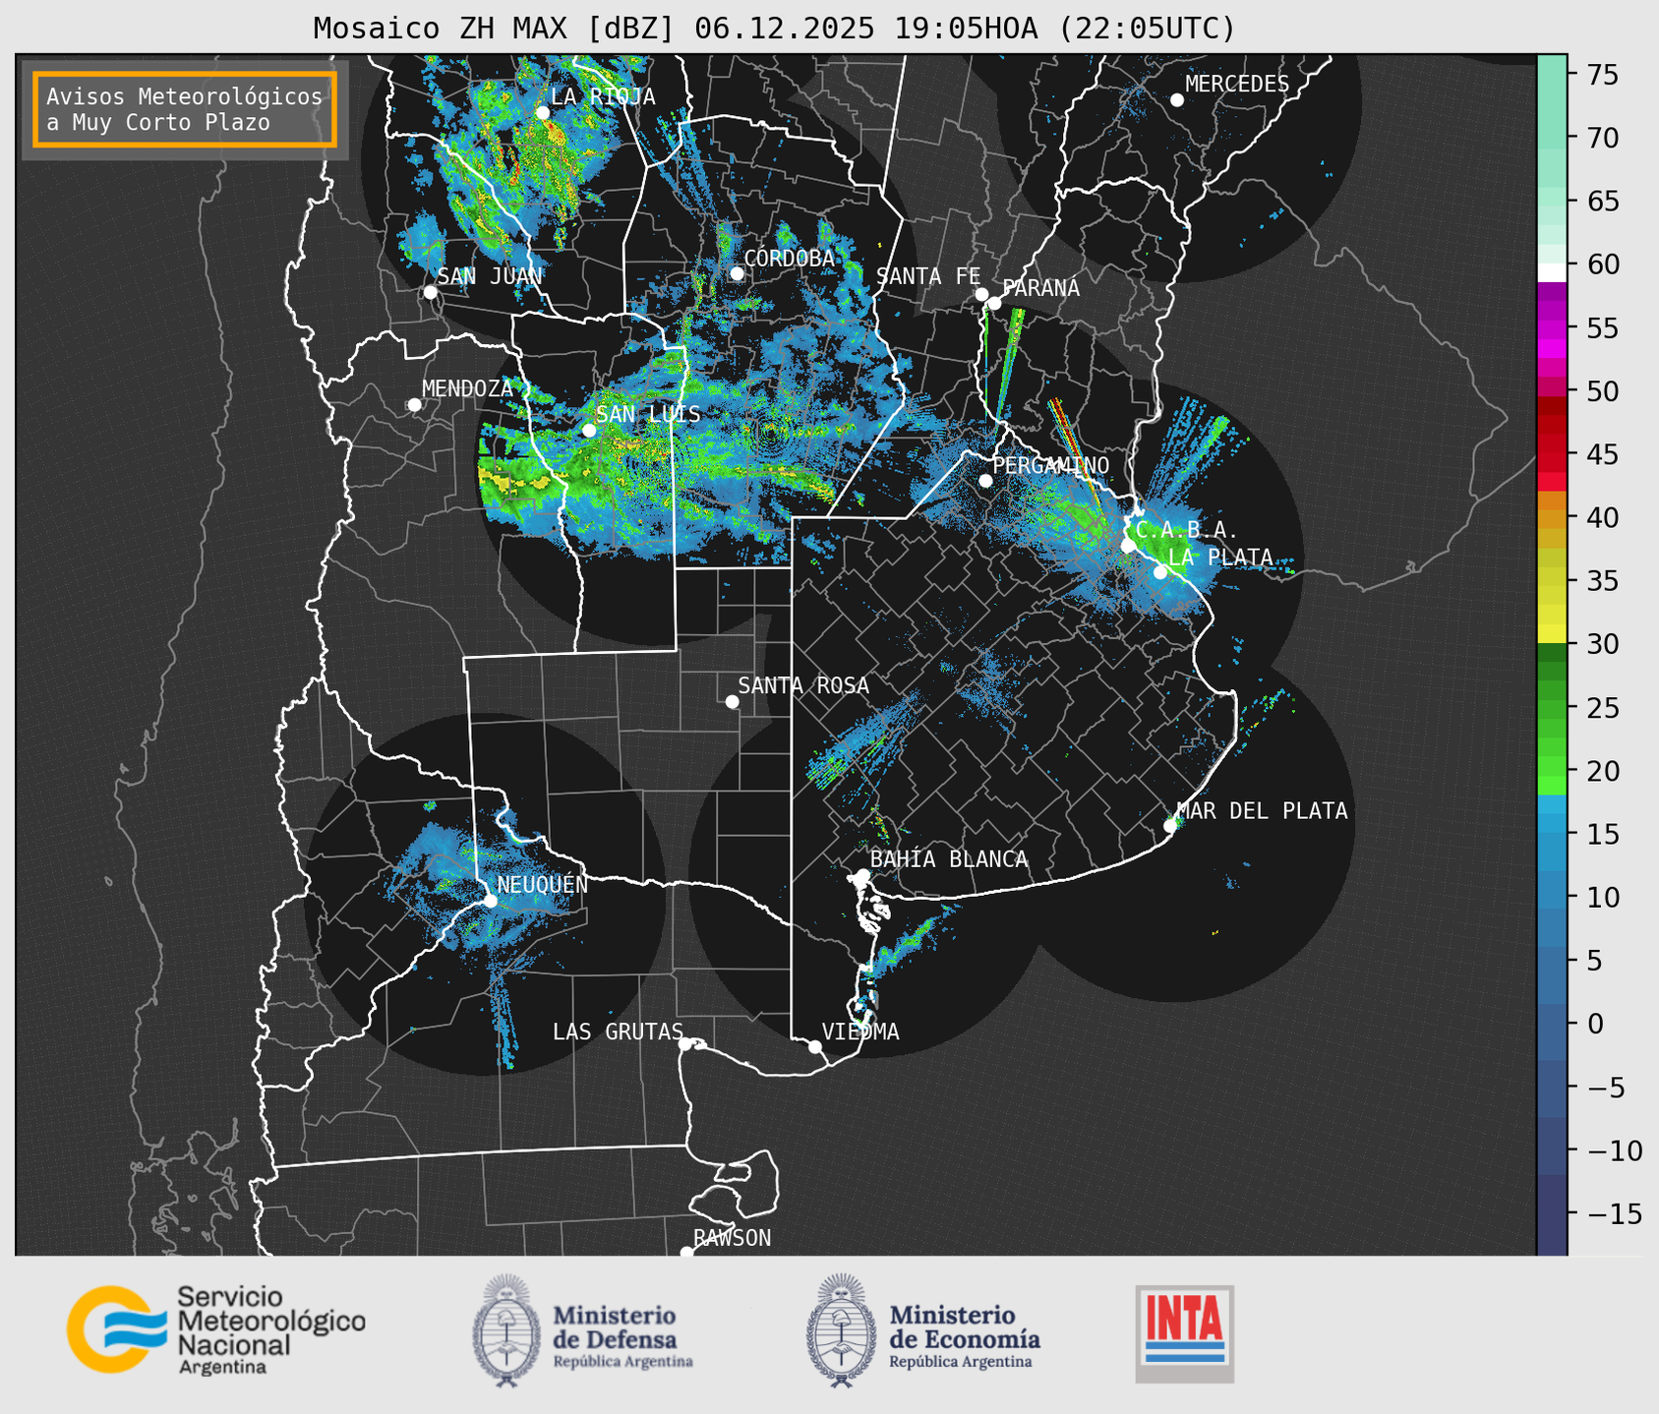1659x1414 pixels.
Task: Click the Ministerio de Defensa logo
Action: (583, 1331)
